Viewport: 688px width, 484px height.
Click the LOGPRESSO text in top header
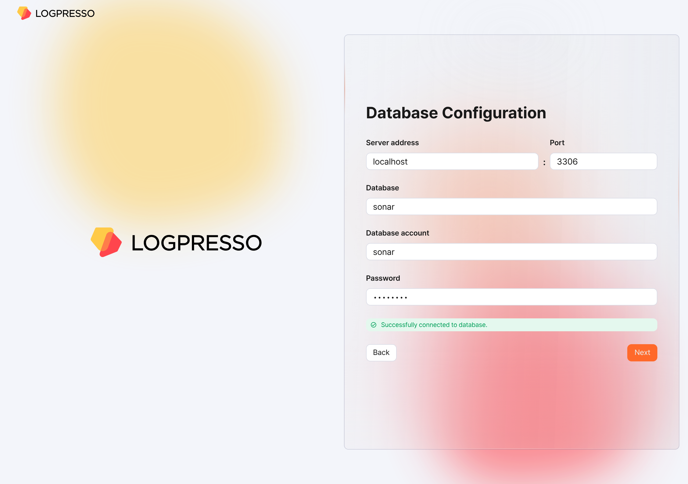65,13
